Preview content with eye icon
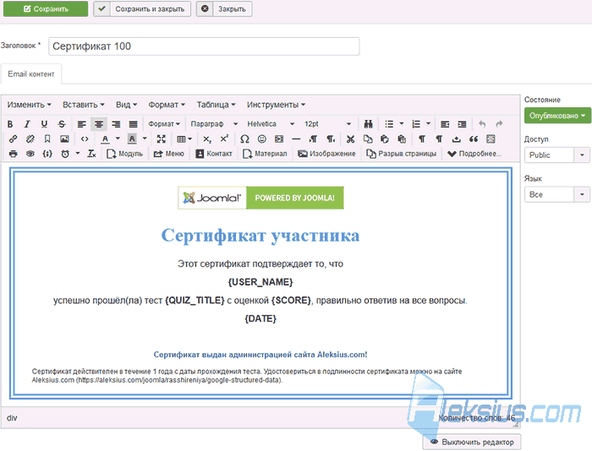 pos(30,154)
